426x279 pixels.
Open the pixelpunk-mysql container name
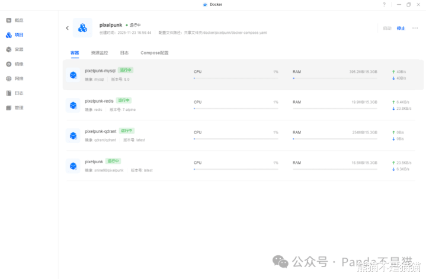(100, 71)
